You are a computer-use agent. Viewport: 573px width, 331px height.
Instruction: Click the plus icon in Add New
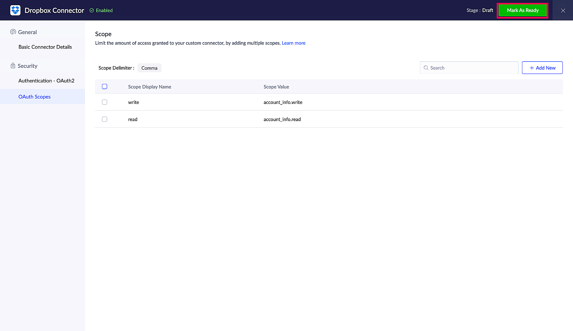pyautogui.click(x=532, y=68)
